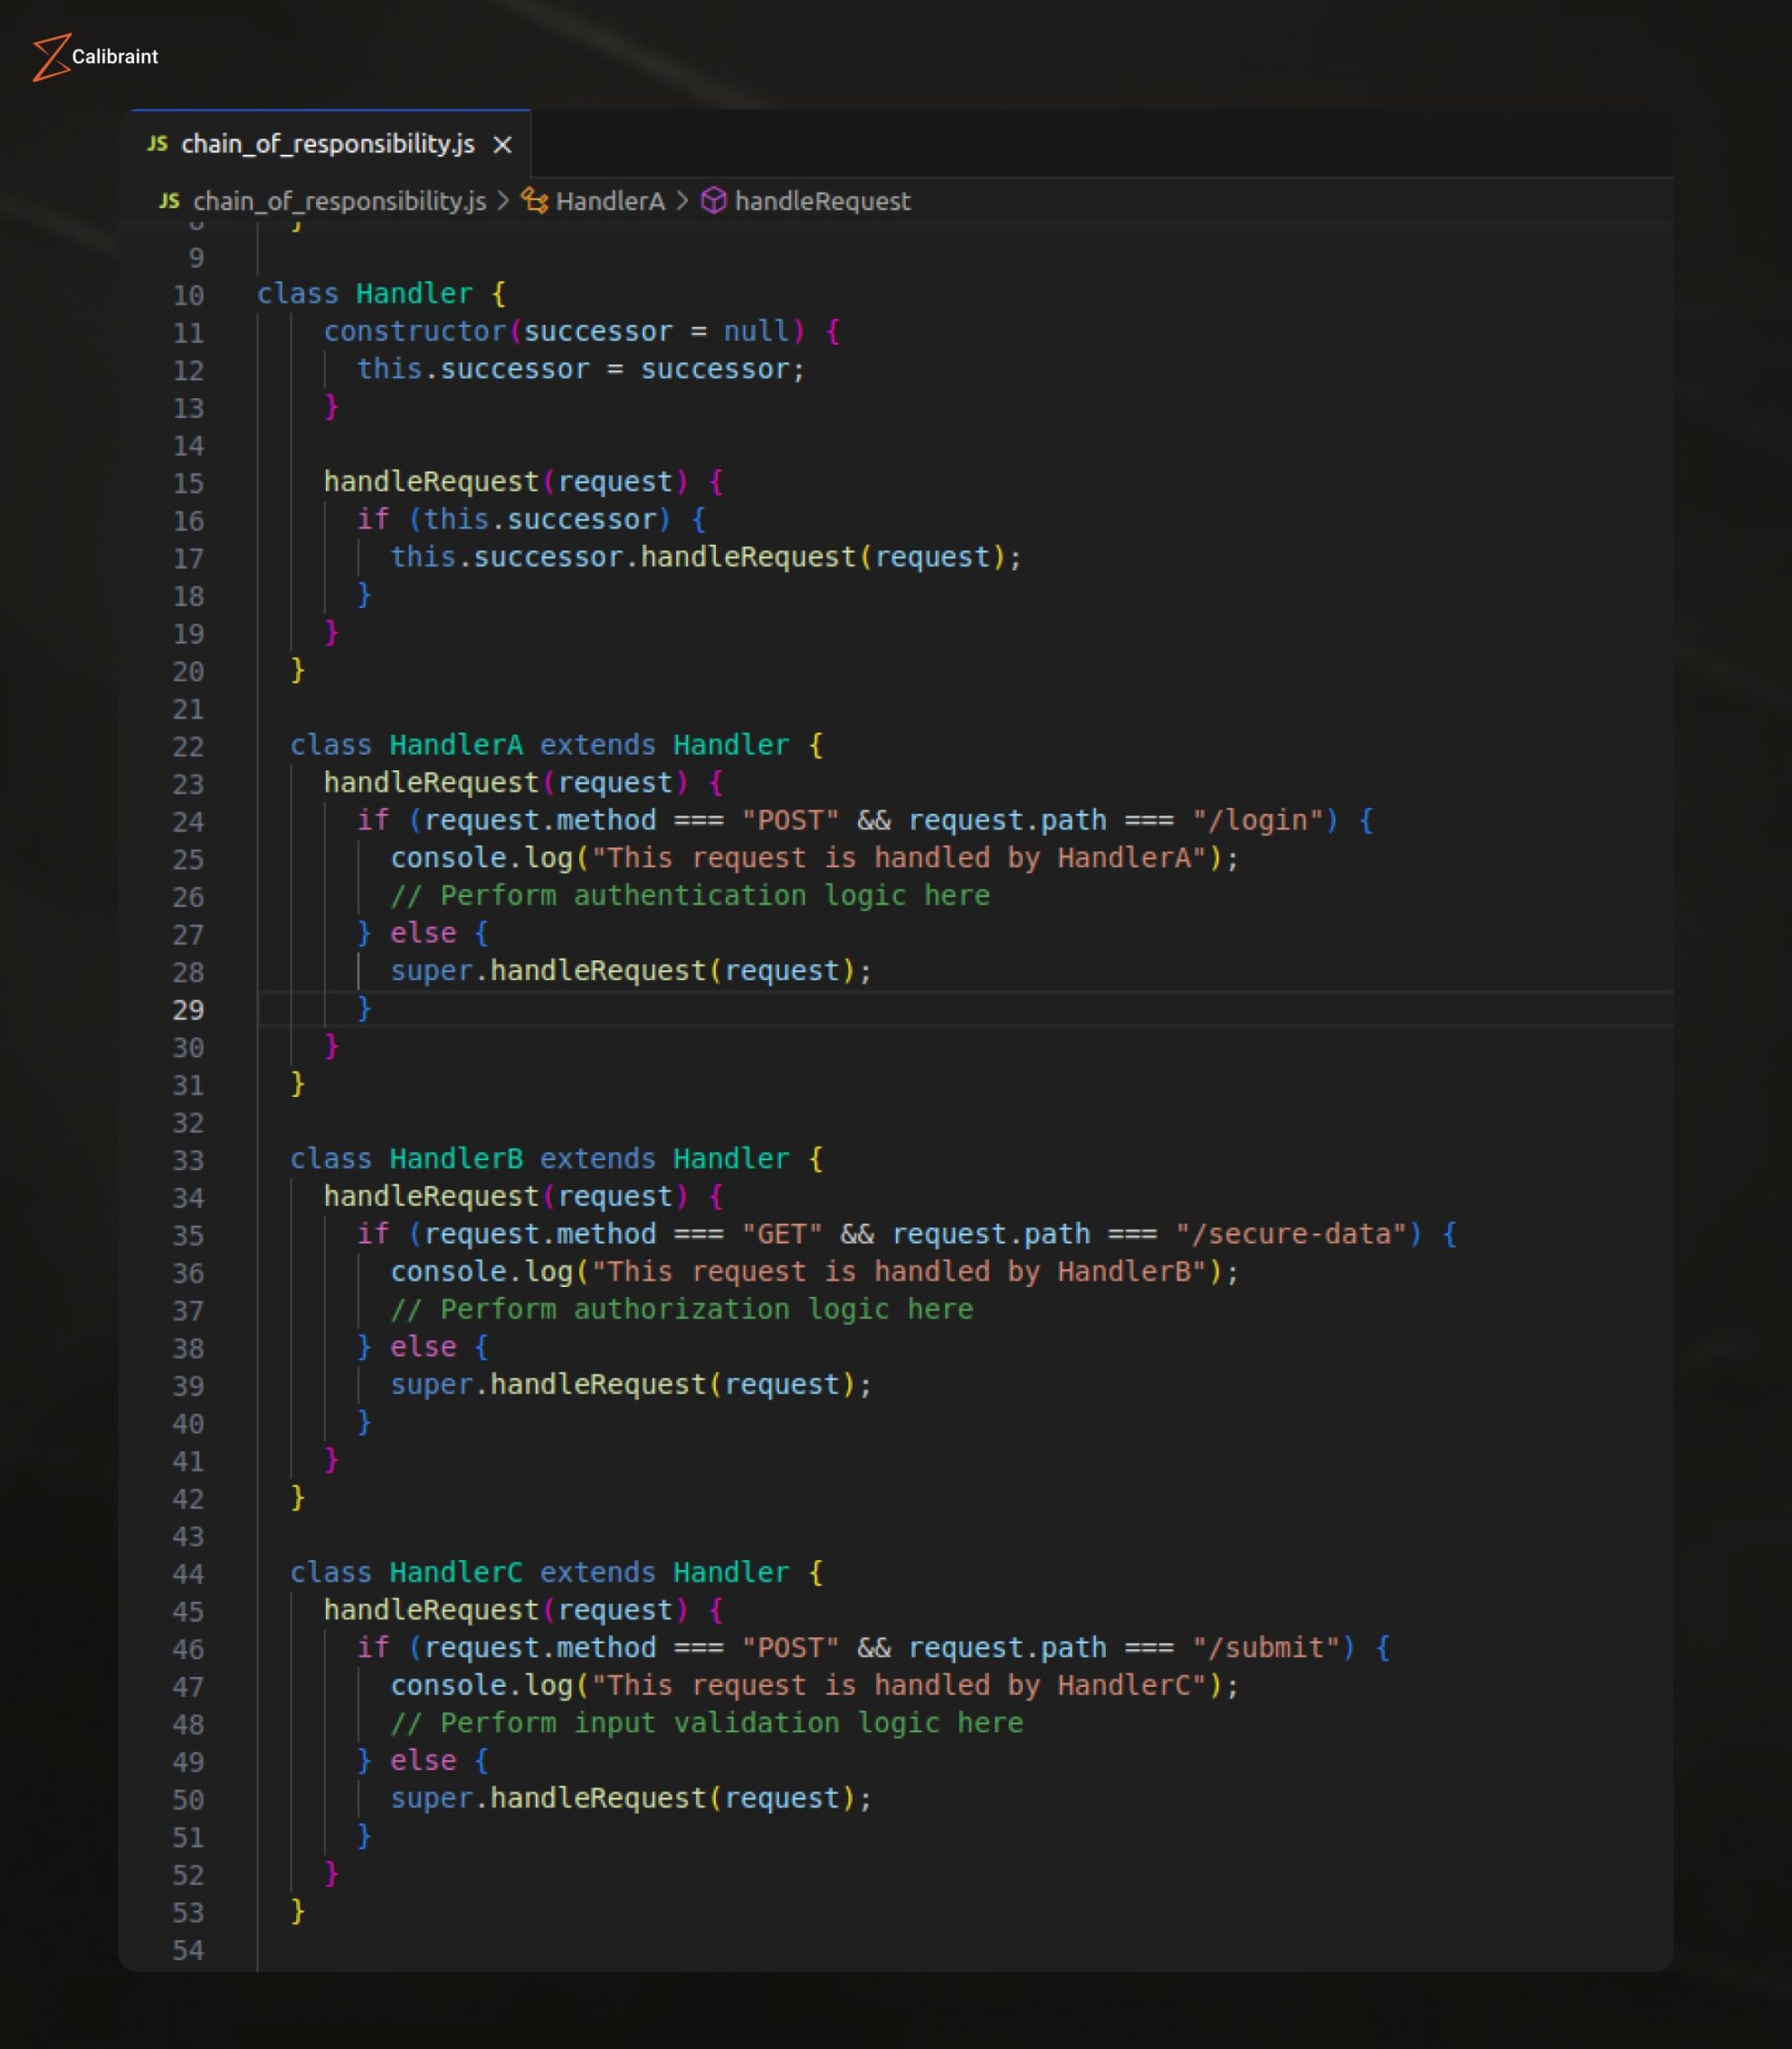The width and height of the screenshot is (1792, 2049).
Task: Click the HandlerA symbol label in breadcrumbs
Action: tap(611, 201)
